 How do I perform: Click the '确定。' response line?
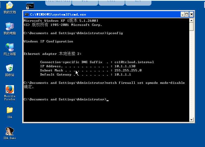(x=29, y=87)
